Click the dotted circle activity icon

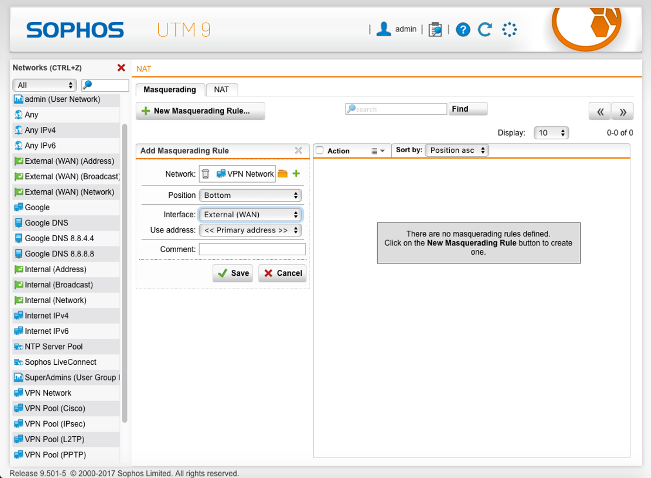[509, 29]
